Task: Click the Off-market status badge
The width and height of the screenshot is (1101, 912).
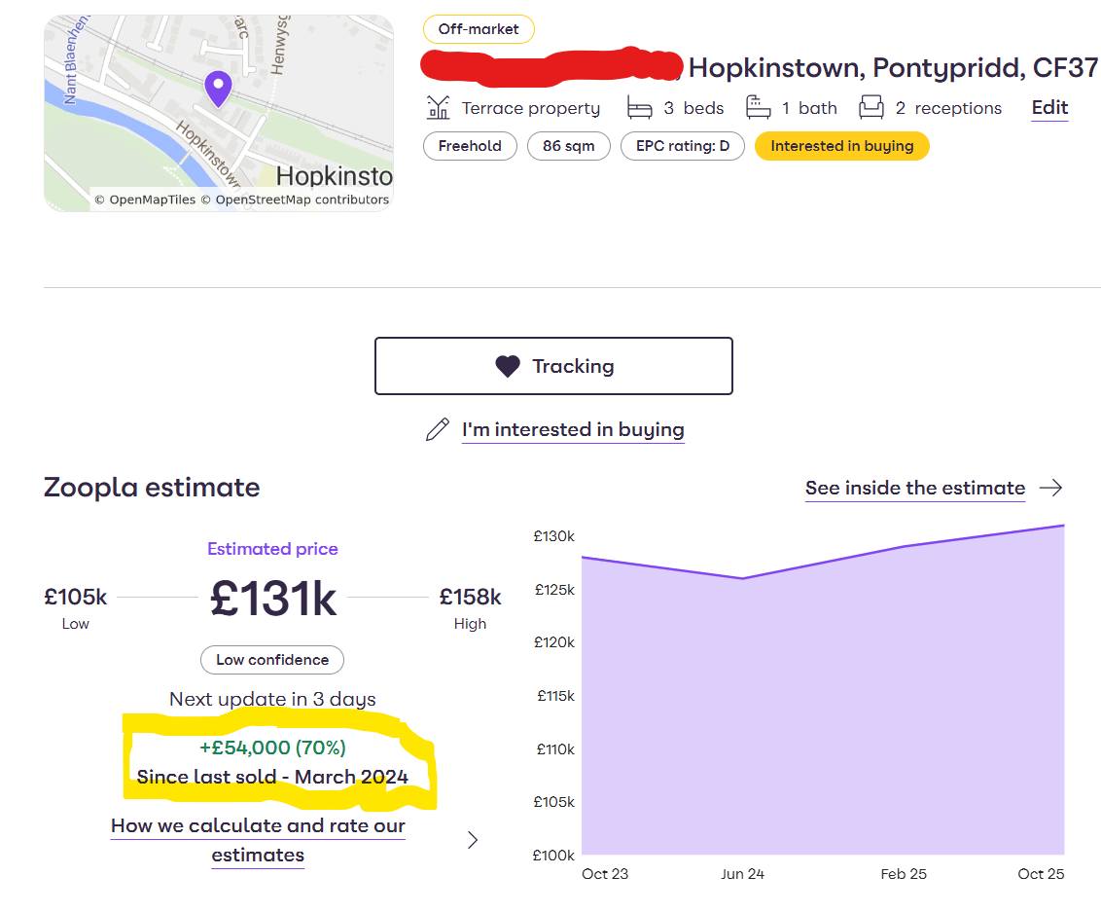Action: point(479,29)
